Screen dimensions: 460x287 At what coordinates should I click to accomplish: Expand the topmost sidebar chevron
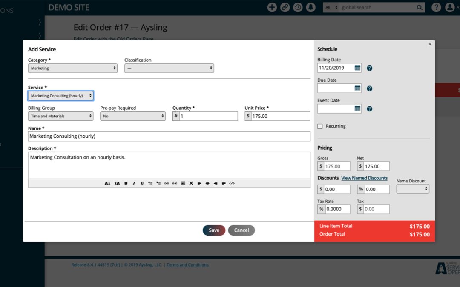click(40, 22)
